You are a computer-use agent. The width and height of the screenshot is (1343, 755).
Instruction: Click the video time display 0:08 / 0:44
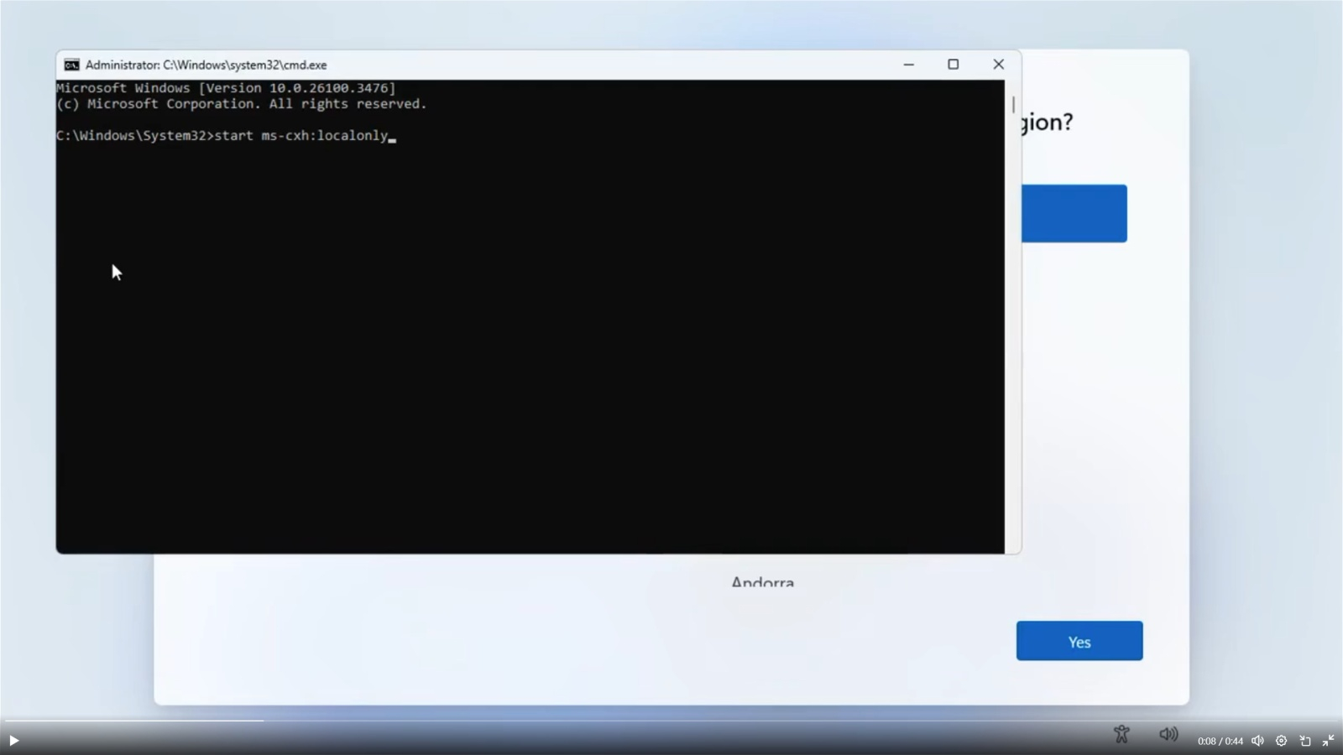[x=1220, y=741]
